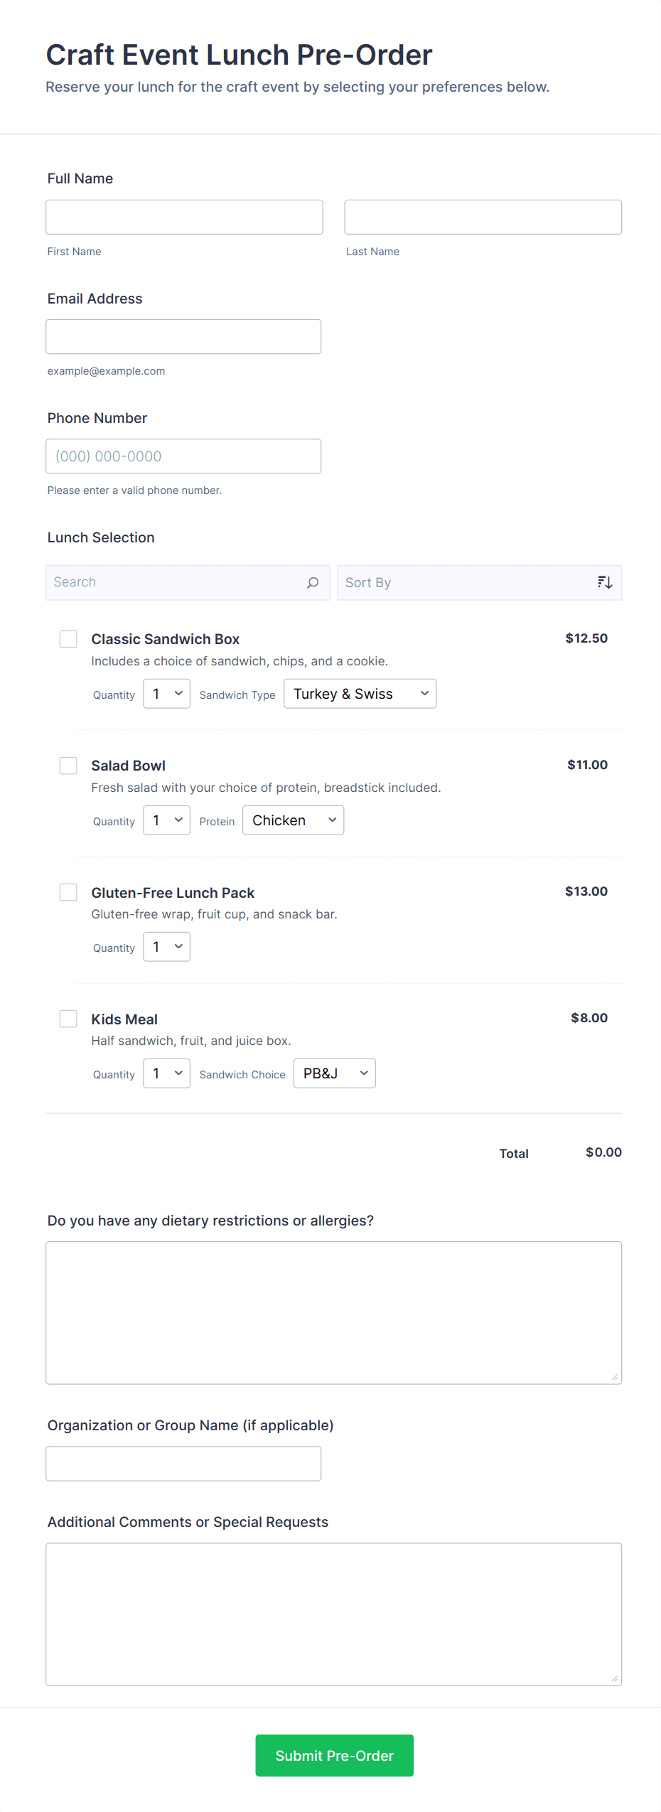Focus the Last Name text box
661x1812 pixels.
pyautogui.click(x=483, y=217)
